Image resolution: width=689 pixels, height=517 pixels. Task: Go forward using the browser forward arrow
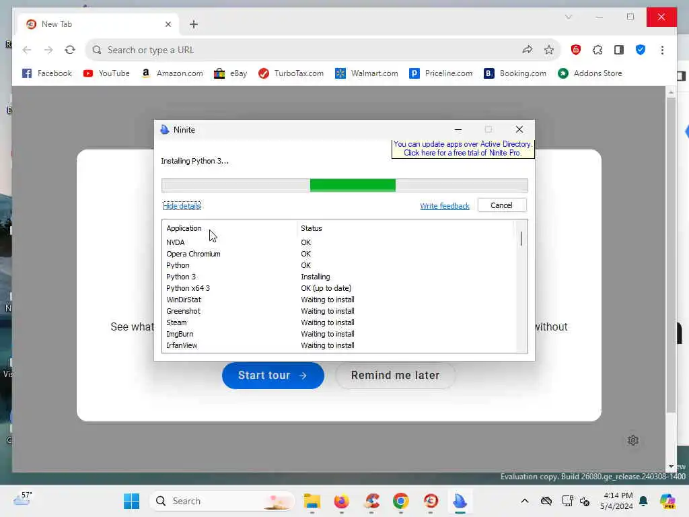[48, 50]
